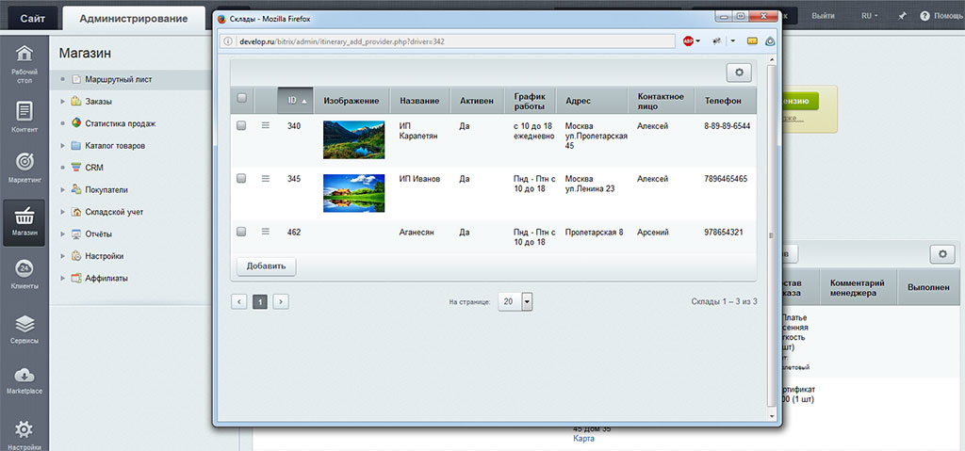Expand the Заказы tree item

click(x=63, y=102)
